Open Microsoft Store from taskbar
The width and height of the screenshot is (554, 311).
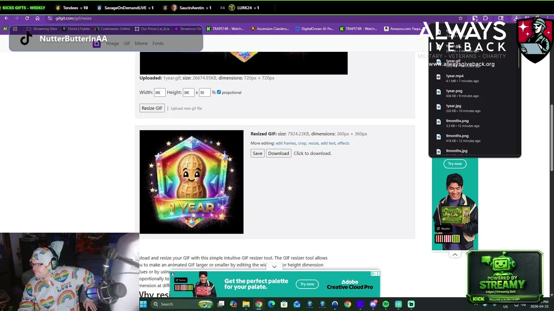click(284, 304)
